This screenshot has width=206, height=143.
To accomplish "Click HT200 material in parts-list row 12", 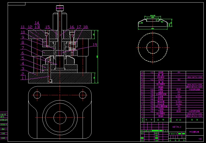I will (179, 89).
